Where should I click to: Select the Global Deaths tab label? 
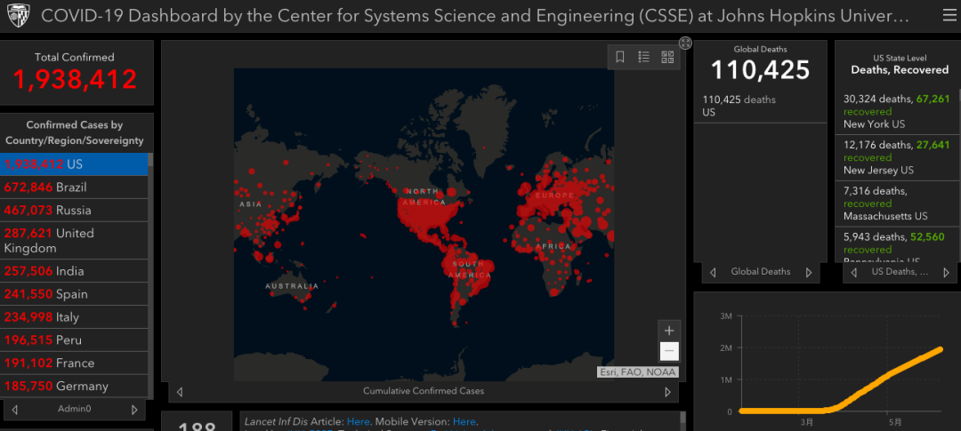761,271
